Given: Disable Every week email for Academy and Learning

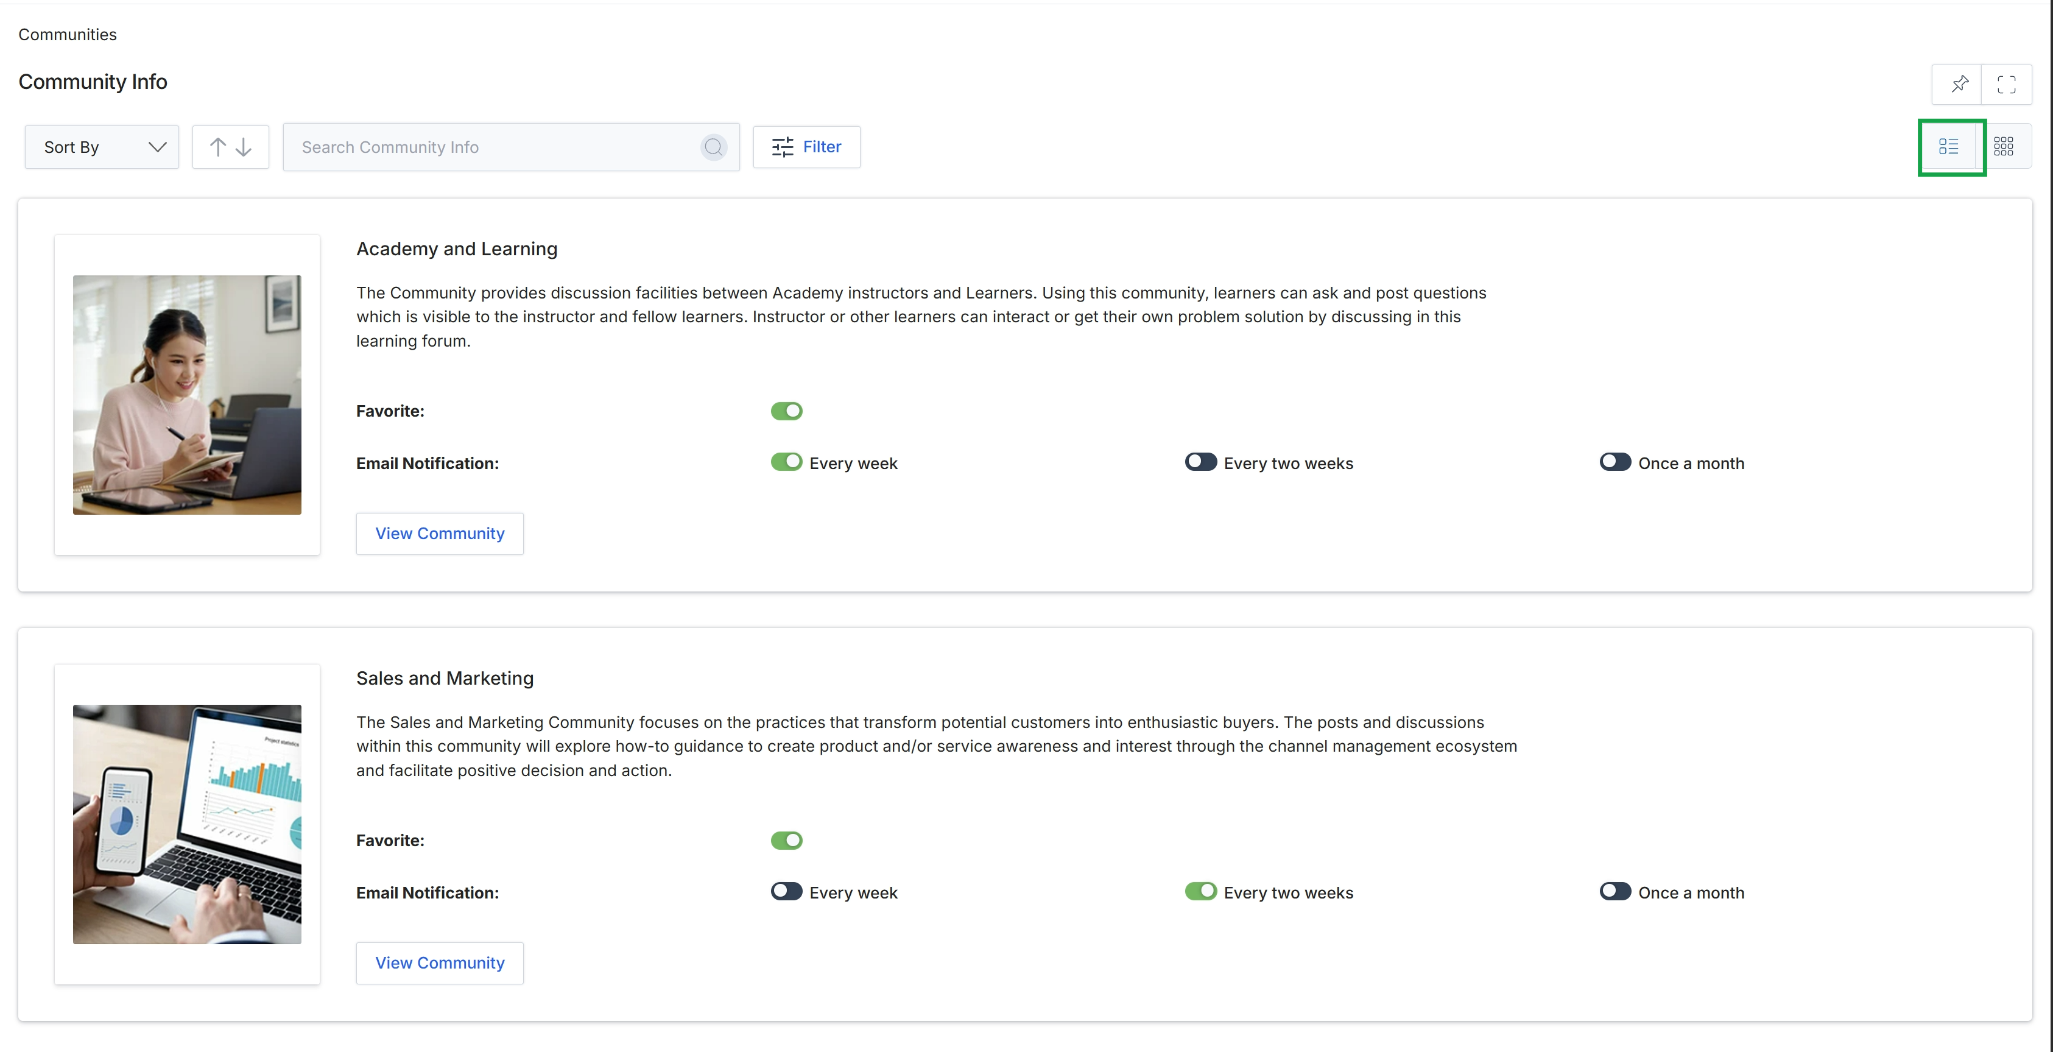Looking at the screenshot, I should point(786,462).
